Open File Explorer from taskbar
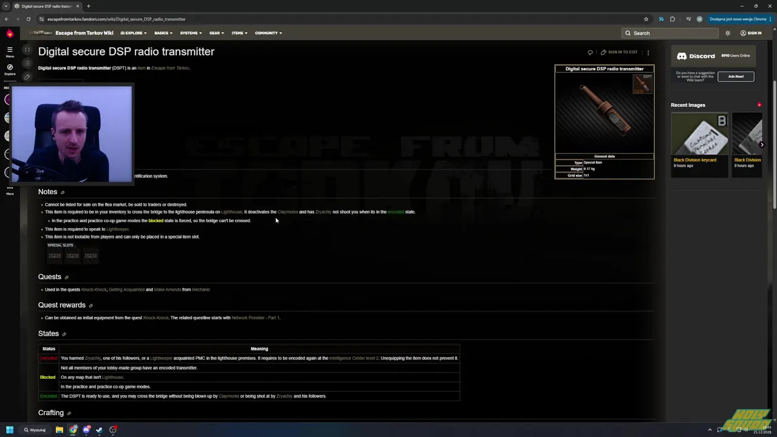Screen dimensions: 777x437 pos(59,430)
